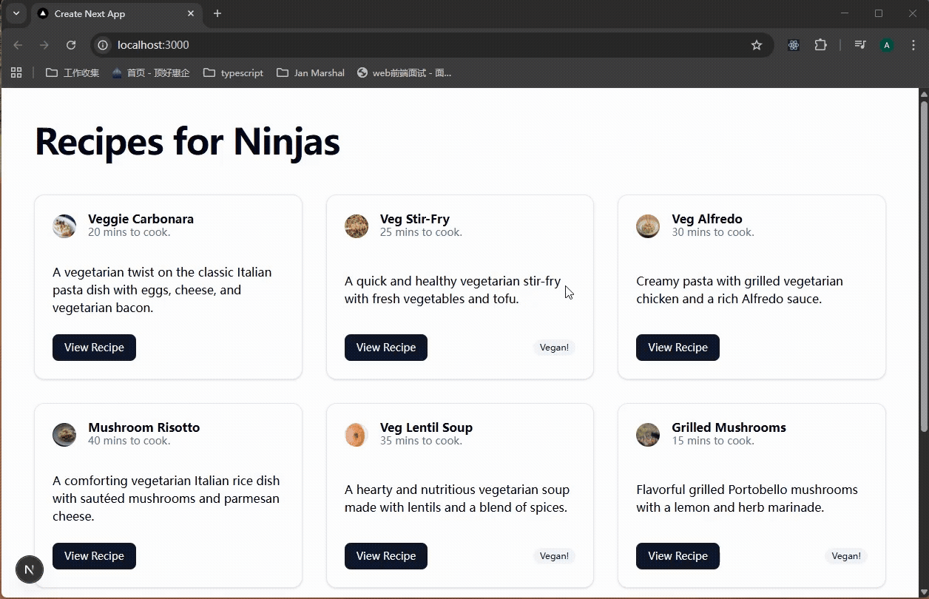Click the Next.js dev tools indicator
This screenshot has height=599, width=929.
click(30, 569)
